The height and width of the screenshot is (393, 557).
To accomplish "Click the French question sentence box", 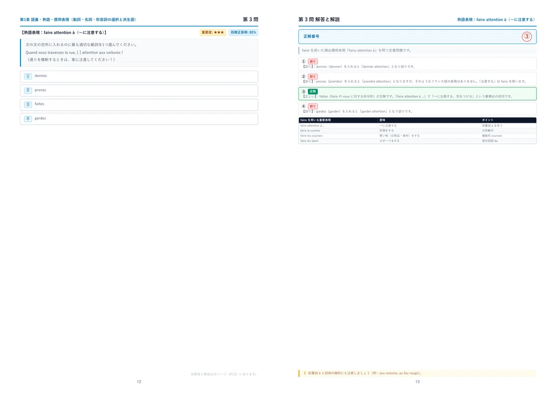I will (139, 52).
